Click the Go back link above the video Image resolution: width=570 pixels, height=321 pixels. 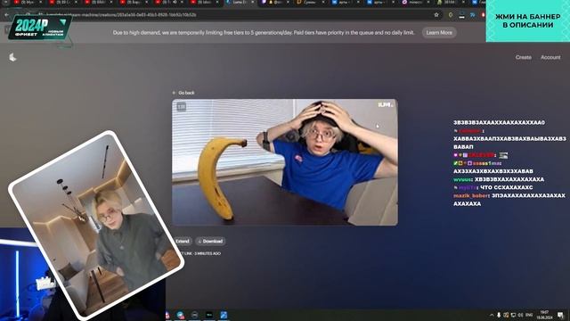point(183,93)
